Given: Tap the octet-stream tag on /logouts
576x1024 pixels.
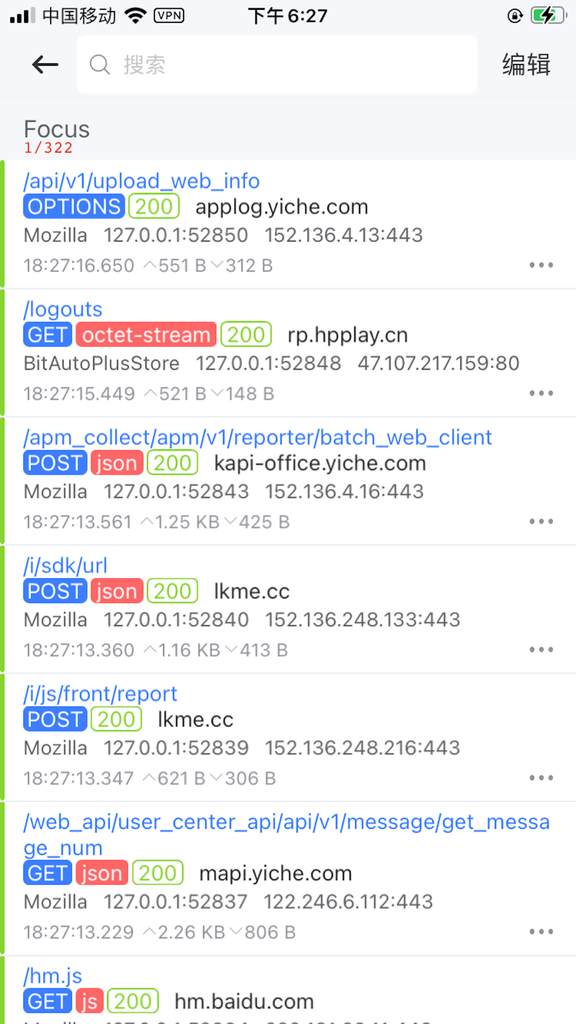Looking at the screenshot, I should (x=146, y=335).
